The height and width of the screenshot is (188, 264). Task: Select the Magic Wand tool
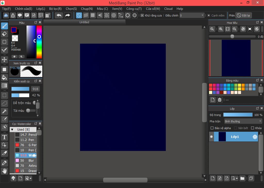tap(5, 111)
